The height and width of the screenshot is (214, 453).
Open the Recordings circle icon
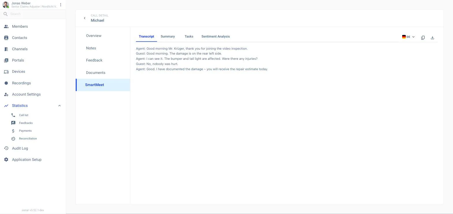(x=6, y=83)
